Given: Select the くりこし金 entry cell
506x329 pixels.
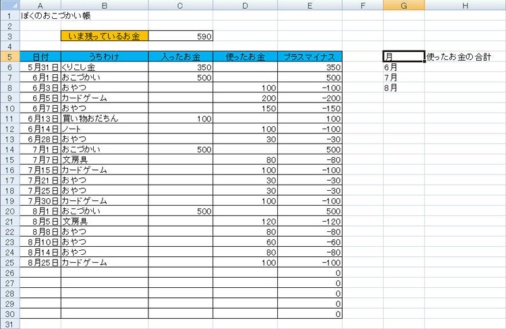Looking at the screenshot, I should (105, 67).
